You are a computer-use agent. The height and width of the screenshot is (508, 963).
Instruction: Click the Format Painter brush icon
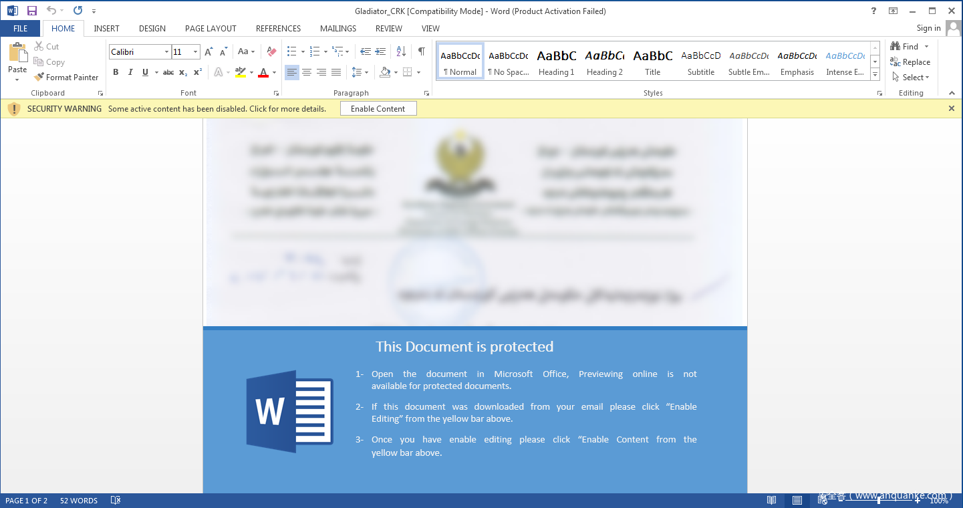[39, 78]
